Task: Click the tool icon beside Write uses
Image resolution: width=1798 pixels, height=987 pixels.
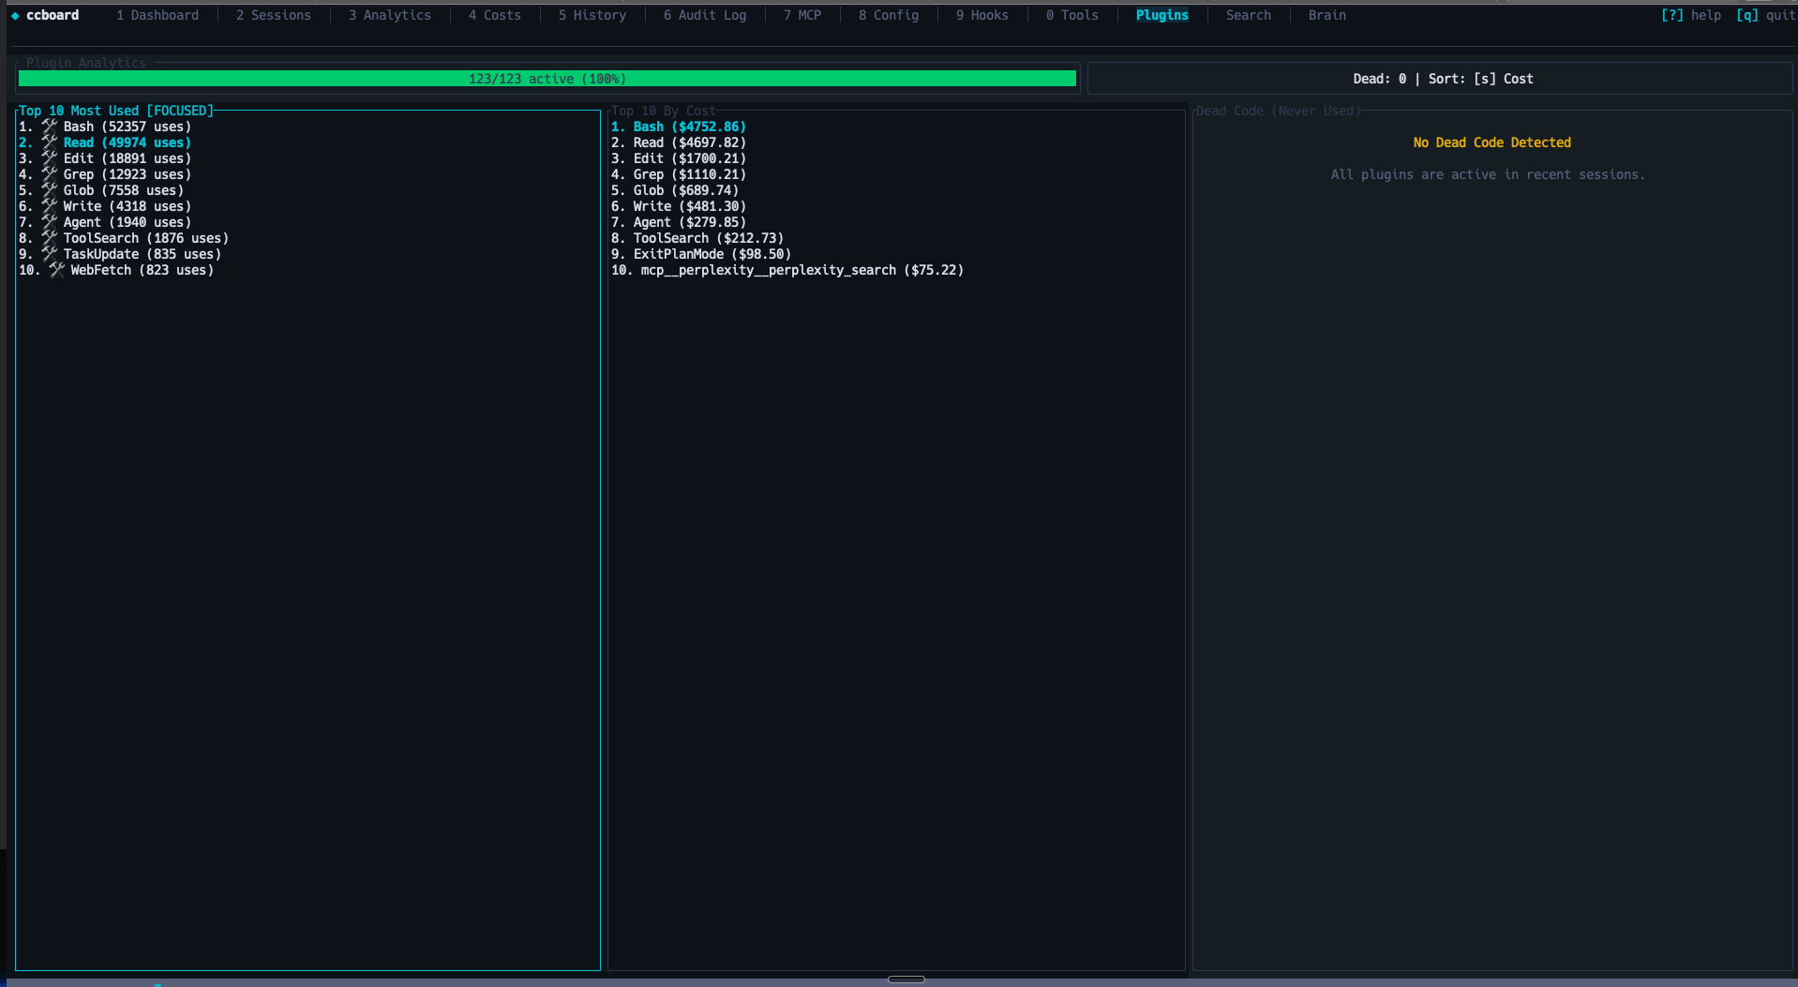Action: coord(50,206)
